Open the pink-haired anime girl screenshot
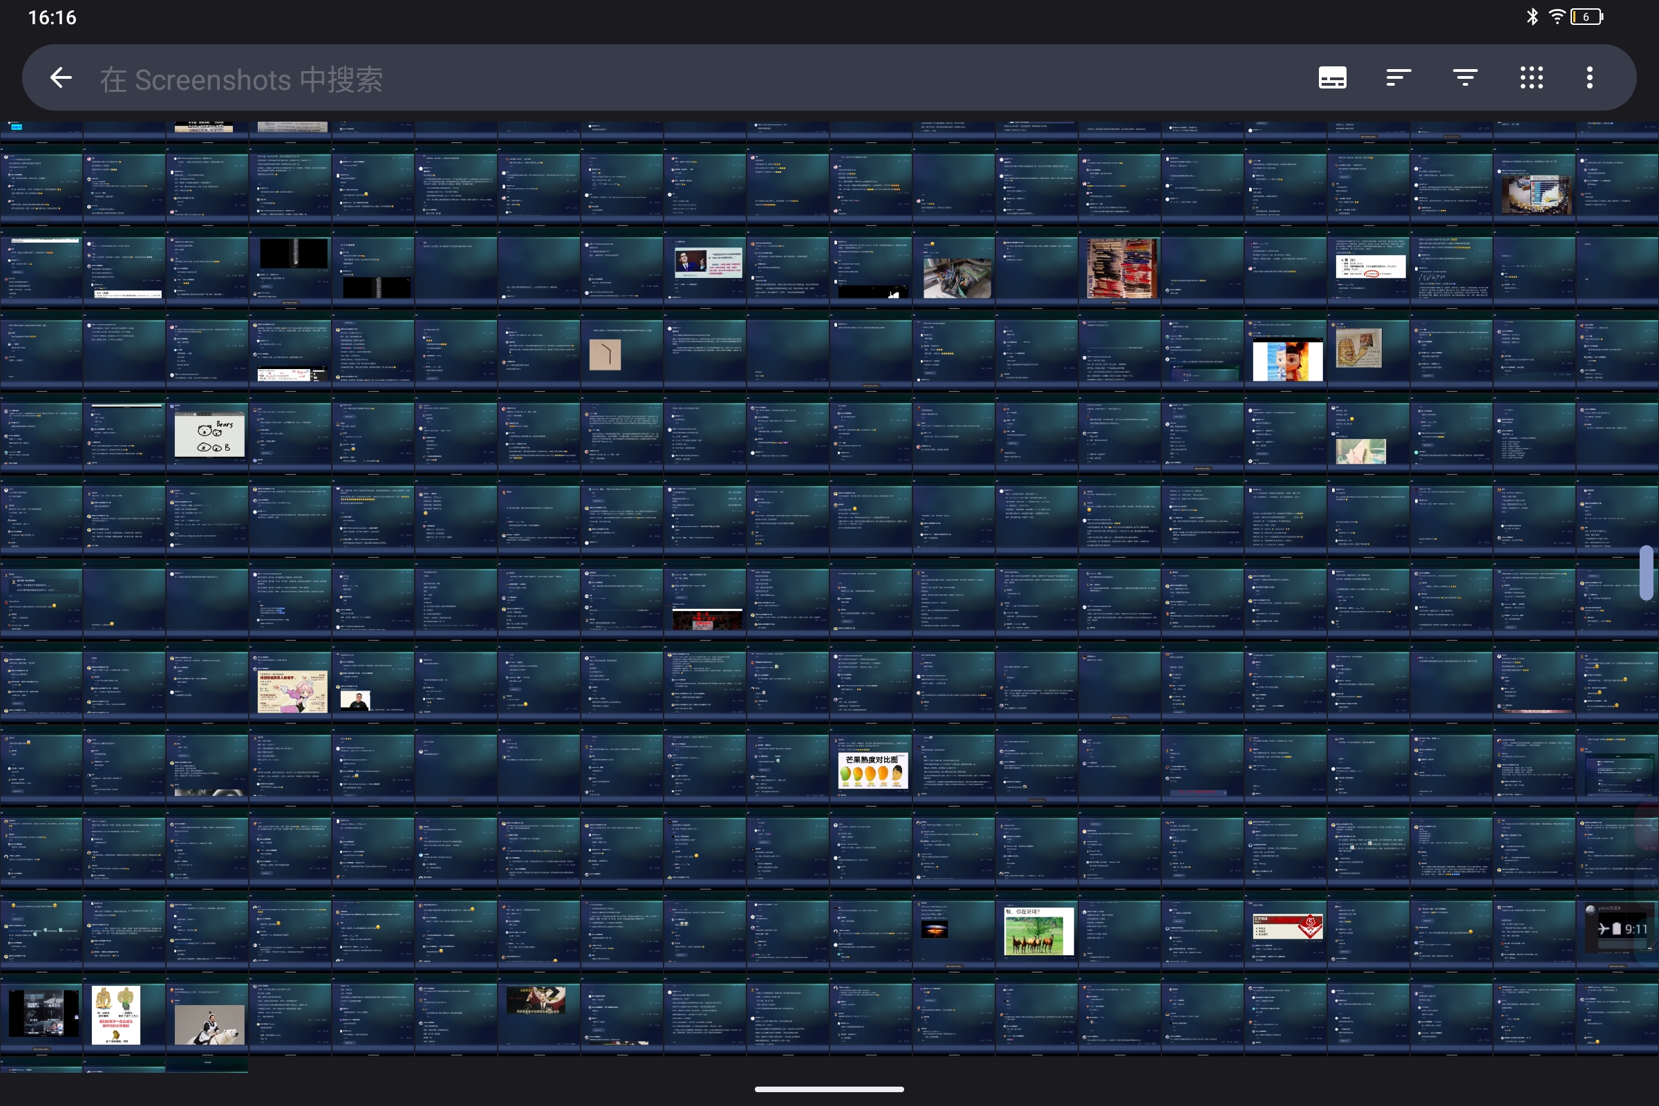 (x=290, y=682)
